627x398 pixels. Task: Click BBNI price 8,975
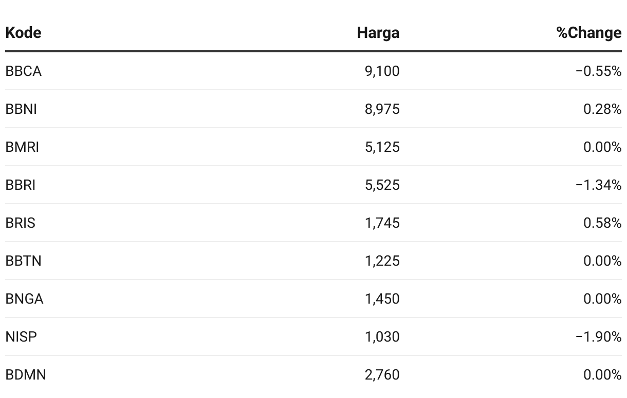point(382,109)
